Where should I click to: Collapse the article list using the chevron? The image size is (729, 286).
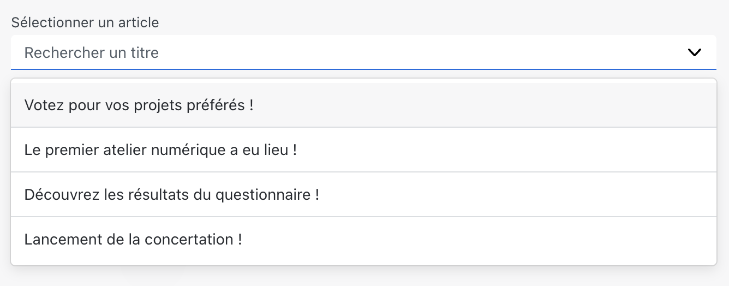pyautogui.click(x=694, y=52)
